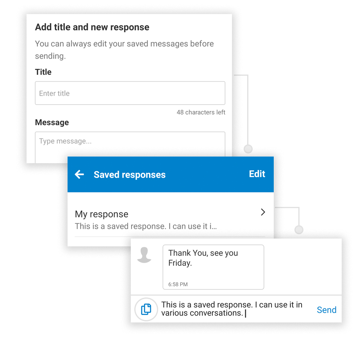Click the 48 characters left counter
The width and height of the screenshot is (362, 342).
click(x=201, y=112)
